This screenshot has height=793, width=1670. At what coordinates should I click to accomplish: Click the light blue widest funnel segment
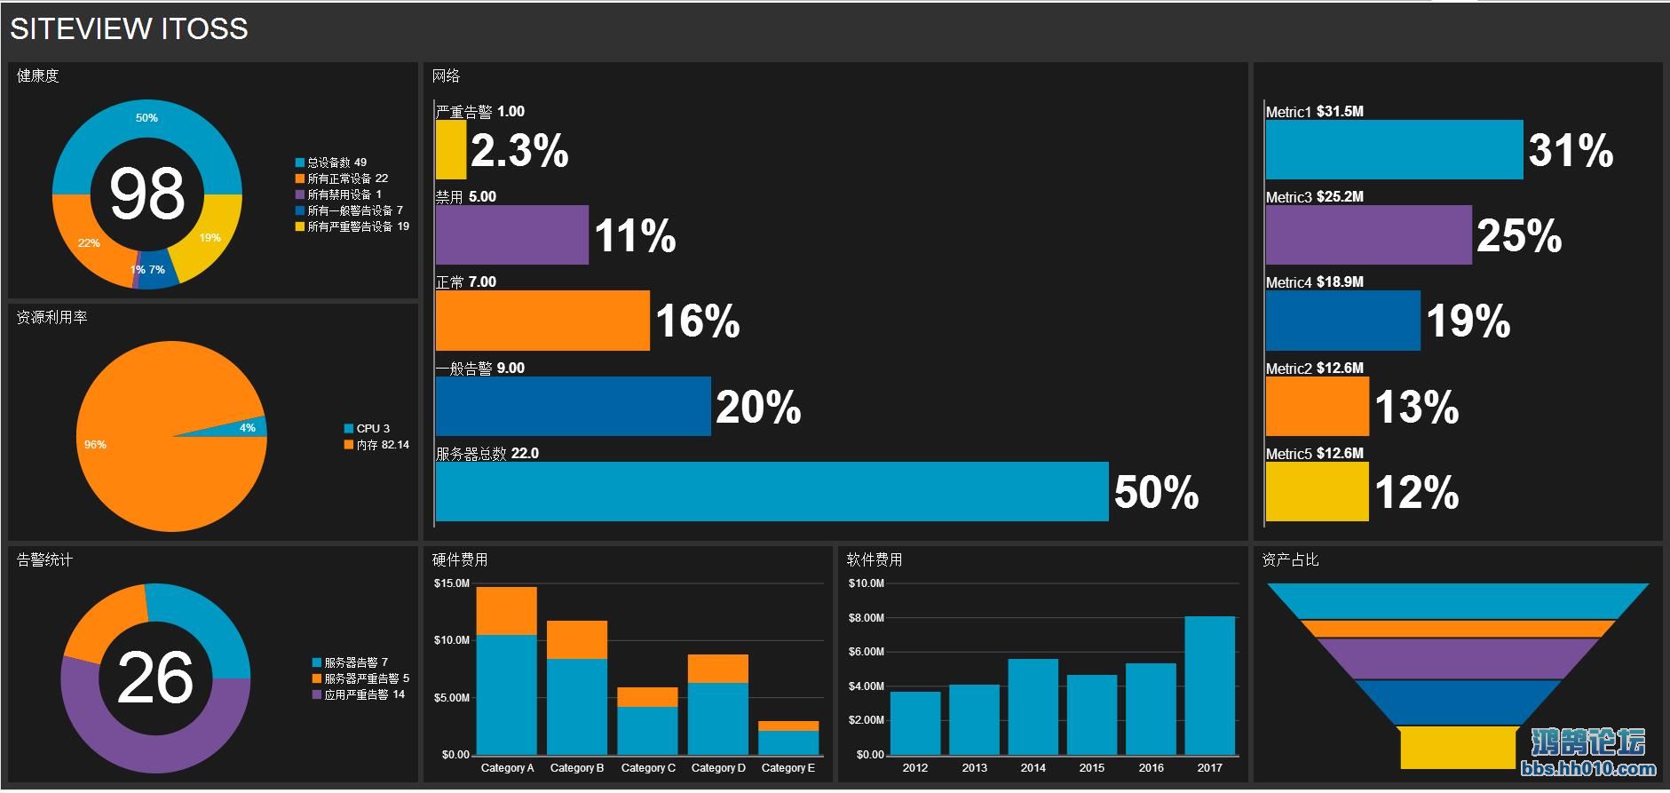(x=1458, y=600)
